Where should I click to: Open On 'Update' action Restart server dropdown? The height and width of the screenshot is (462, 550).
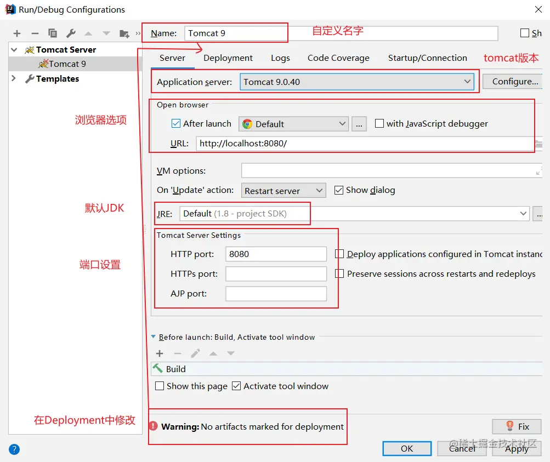tap(283, 191)
